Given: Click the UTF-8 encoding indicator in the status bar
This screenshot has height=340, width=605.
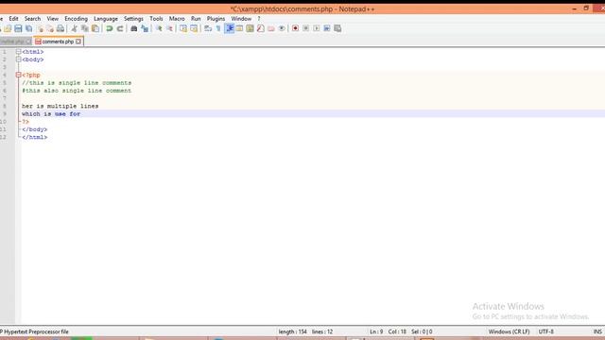Looking at the screenshot, I should tap(546, 331).
